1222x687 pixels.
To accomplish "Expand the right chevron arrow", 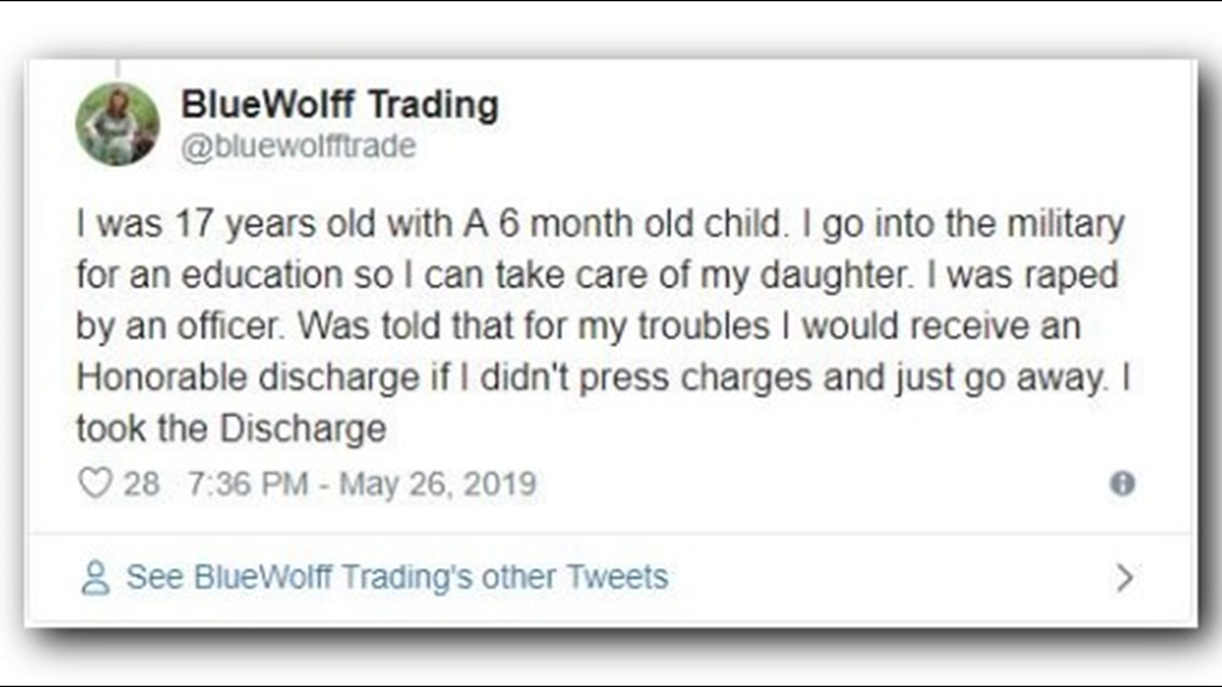I will coord(1125,578).
